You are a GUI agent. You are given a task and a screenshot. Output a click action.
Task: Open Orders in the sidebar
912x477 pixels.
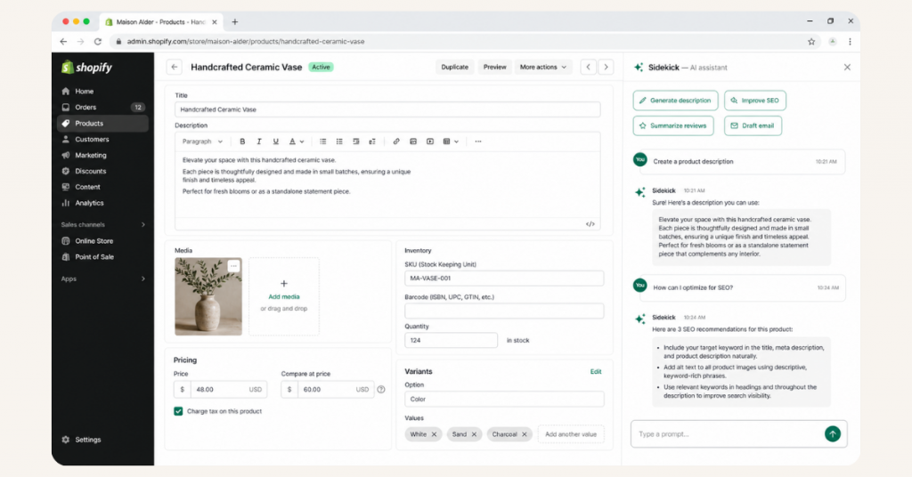coord(86,108)
